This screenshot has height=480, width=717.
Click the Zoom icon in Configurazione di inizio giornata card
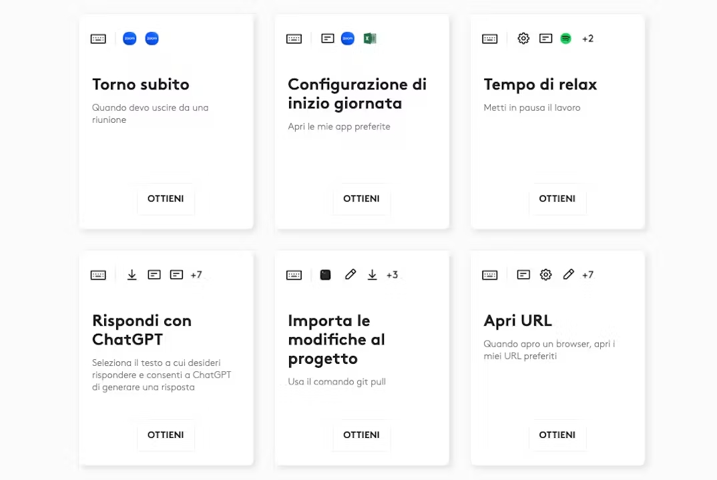tap(347, 39)
